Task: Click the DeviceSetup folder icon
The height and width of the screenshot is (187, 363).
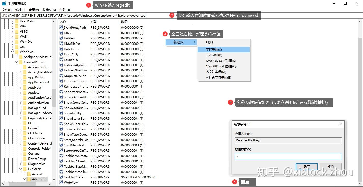Action: click(x=25, y=159)
